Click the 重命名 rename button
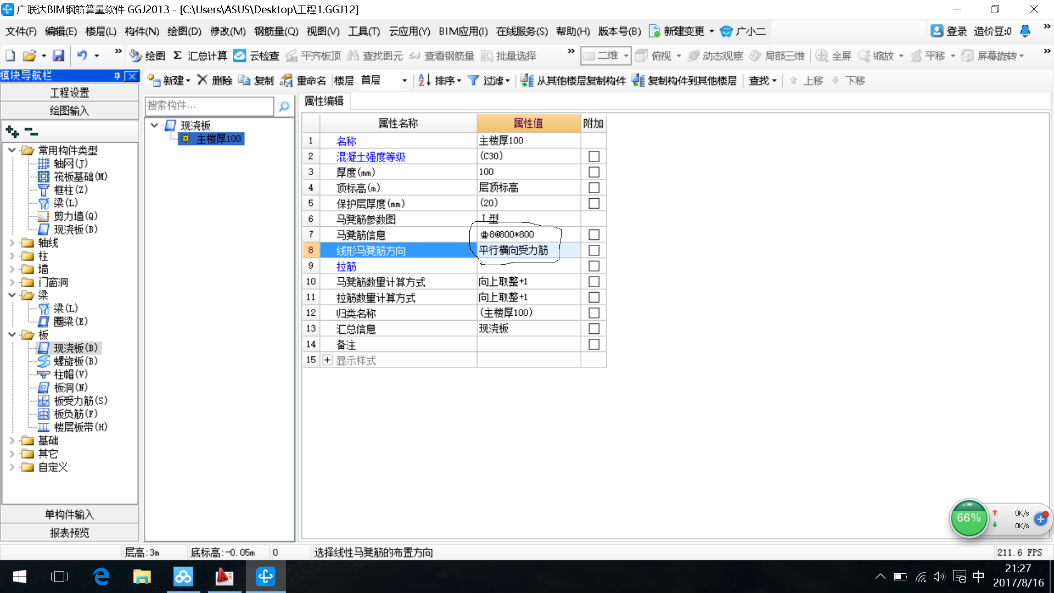 pyautogui.click(x=303, y=80)
